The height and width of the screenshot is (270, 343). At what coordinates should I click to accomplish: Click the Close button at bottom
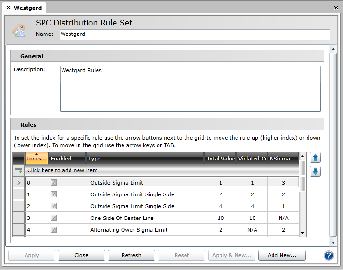pos(81,255)
